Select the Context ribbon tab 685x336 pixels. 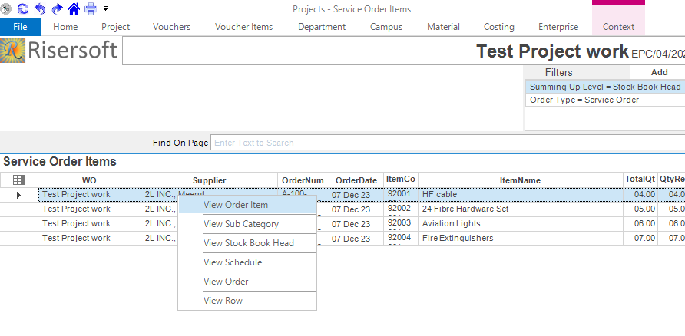coord(618,27)
